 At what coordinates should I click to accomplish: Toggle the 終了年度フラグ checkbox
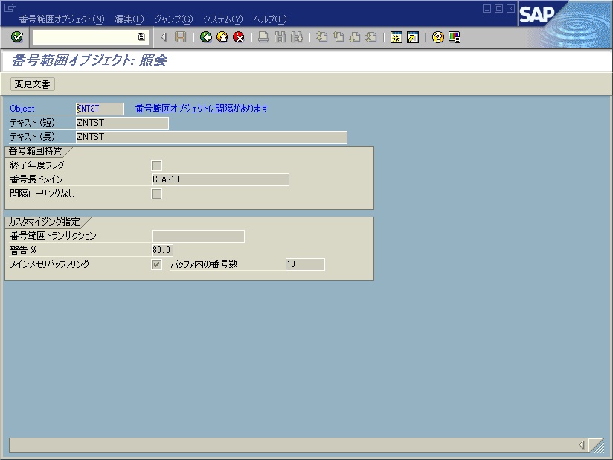(x=156, y=165)
